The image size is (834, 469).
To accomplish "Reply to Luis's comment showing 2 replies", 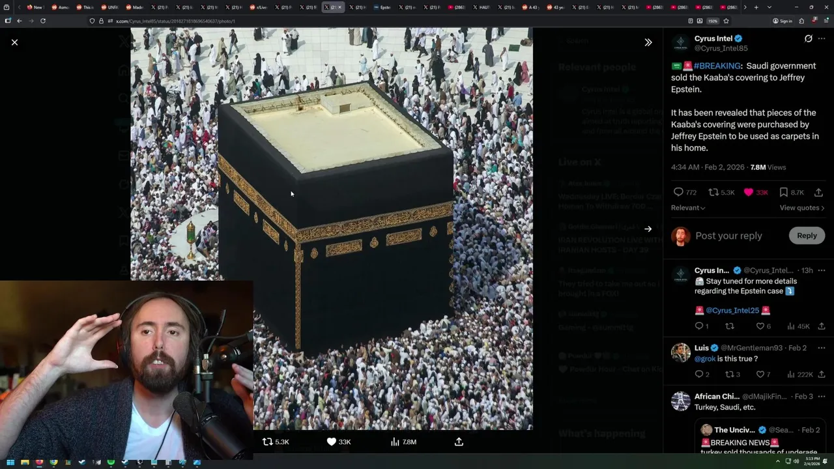I will point(702,375).
